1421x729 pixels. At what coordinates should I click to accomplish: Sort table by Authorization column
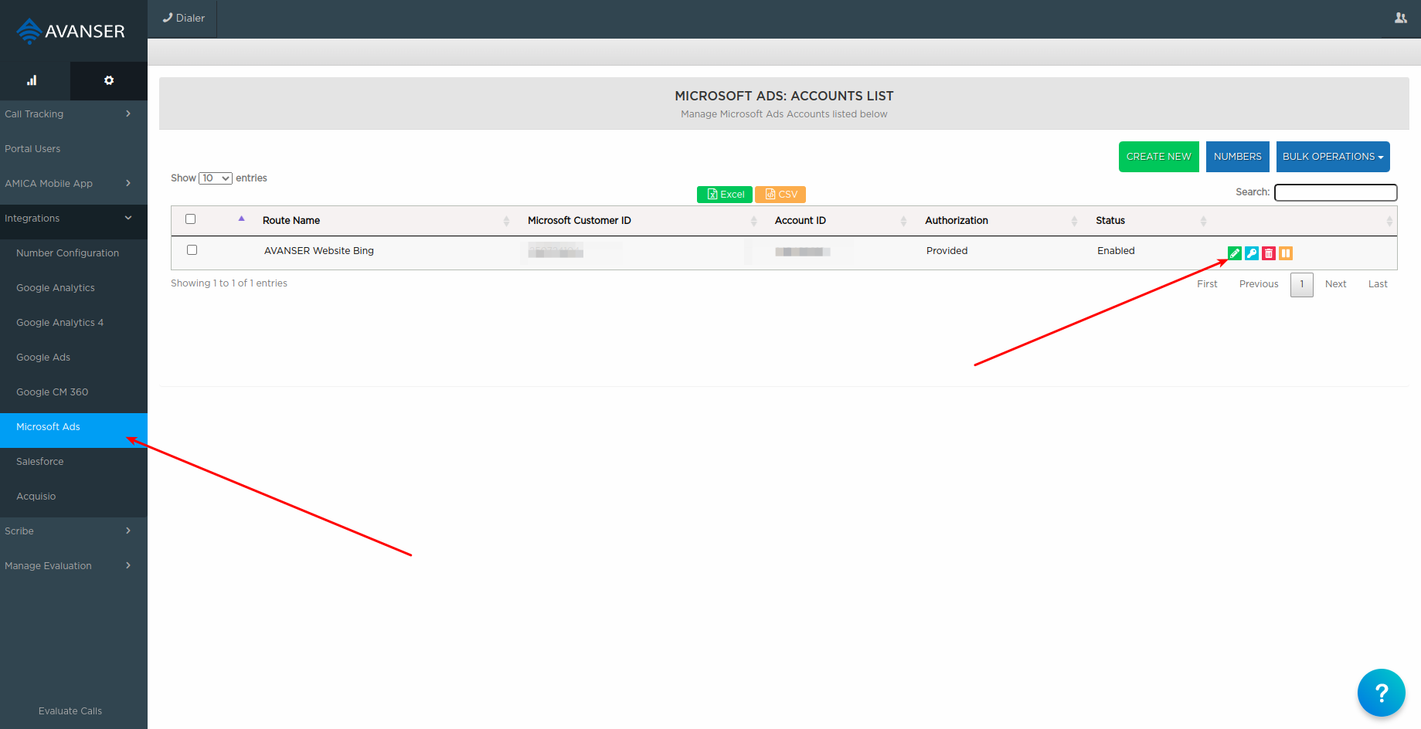pos(1000,221)
